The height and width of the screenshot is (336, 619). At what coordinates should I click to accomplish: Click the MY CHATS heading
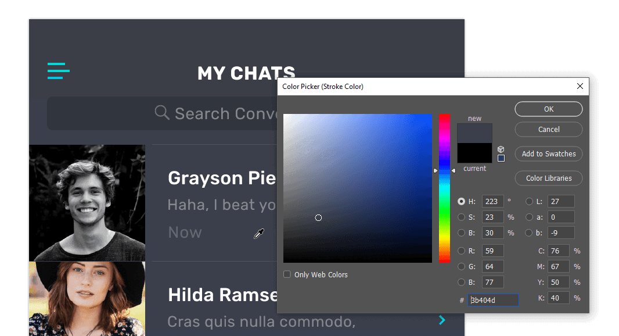tap(246, 73)
